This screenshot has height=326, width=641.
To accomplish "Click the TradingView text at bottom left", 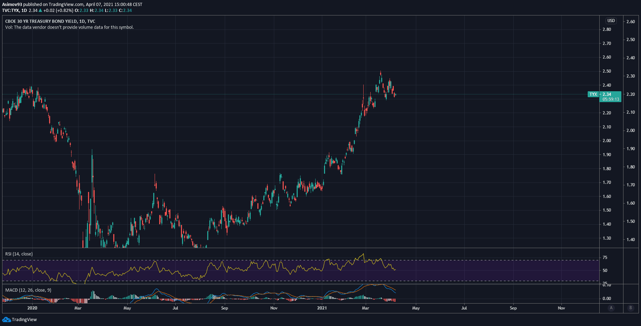I will click(24, 320).
